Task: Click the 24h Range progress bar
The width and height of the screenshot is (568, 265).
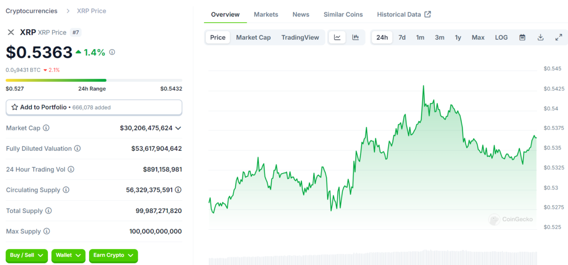Action: point(94,80)
